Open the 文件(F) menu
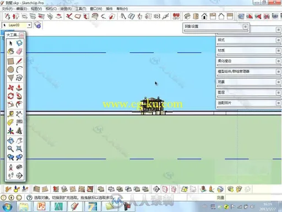The height and width of the screenshot is (212, 282). [x=7, y=9]
